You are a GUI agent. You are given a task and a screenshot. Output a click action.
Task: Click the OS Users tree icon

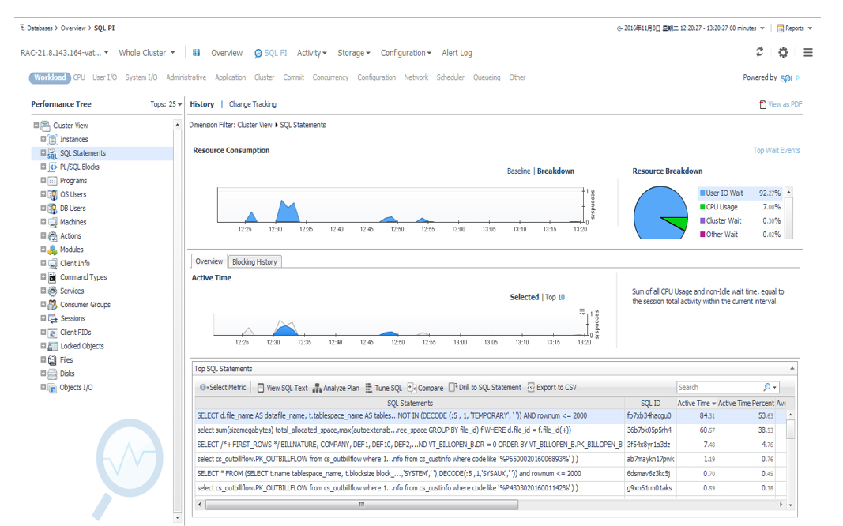(52, 194)
